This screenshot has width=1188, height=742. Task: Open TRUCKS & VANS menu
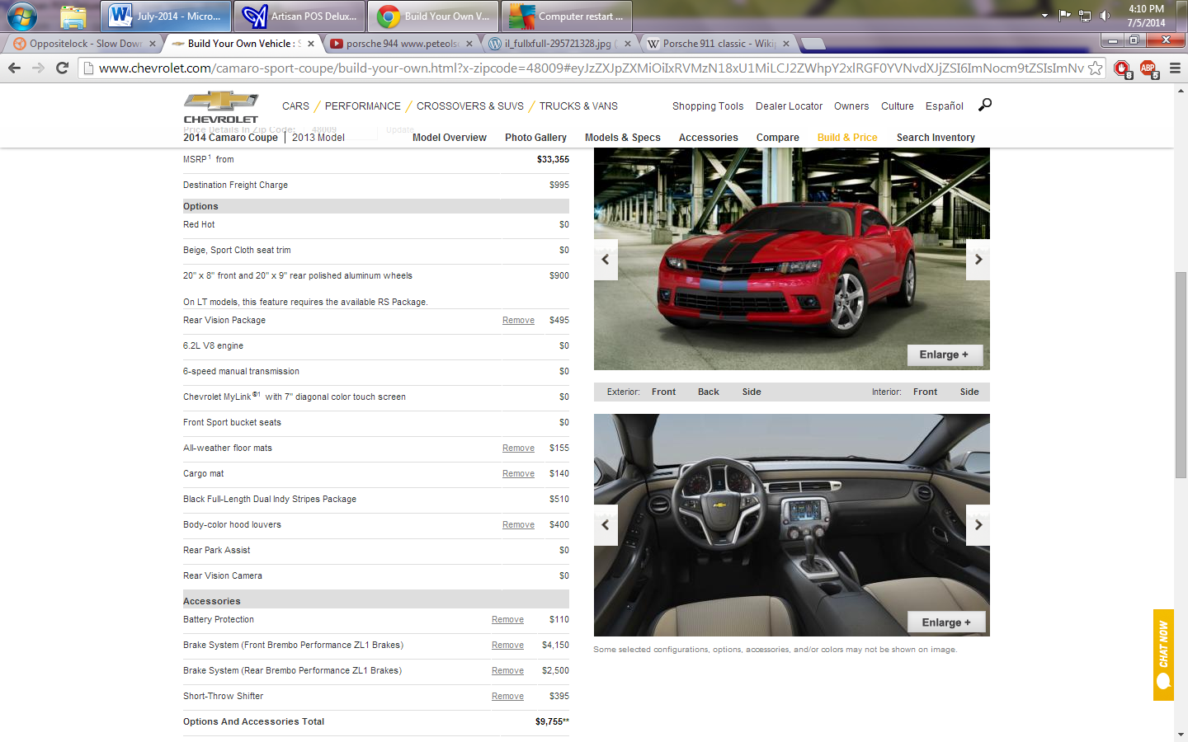[578, 106]
